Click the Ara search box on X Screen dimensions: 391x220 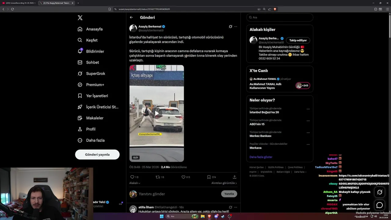tap(280, 17)
